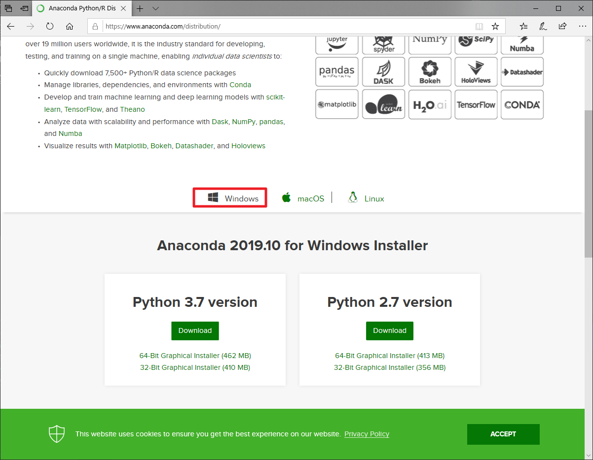Python 3.7 32-Bit Graphical Installer (410 MB)
The width and height of the screenshot is (593, 460).
pos(195,367)
